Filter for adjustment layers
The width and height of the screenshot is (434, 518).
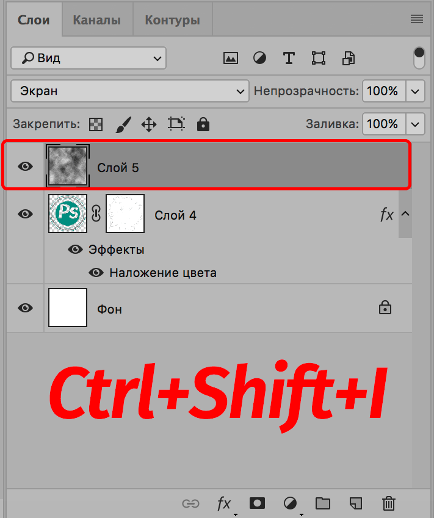tap(260, 59)
